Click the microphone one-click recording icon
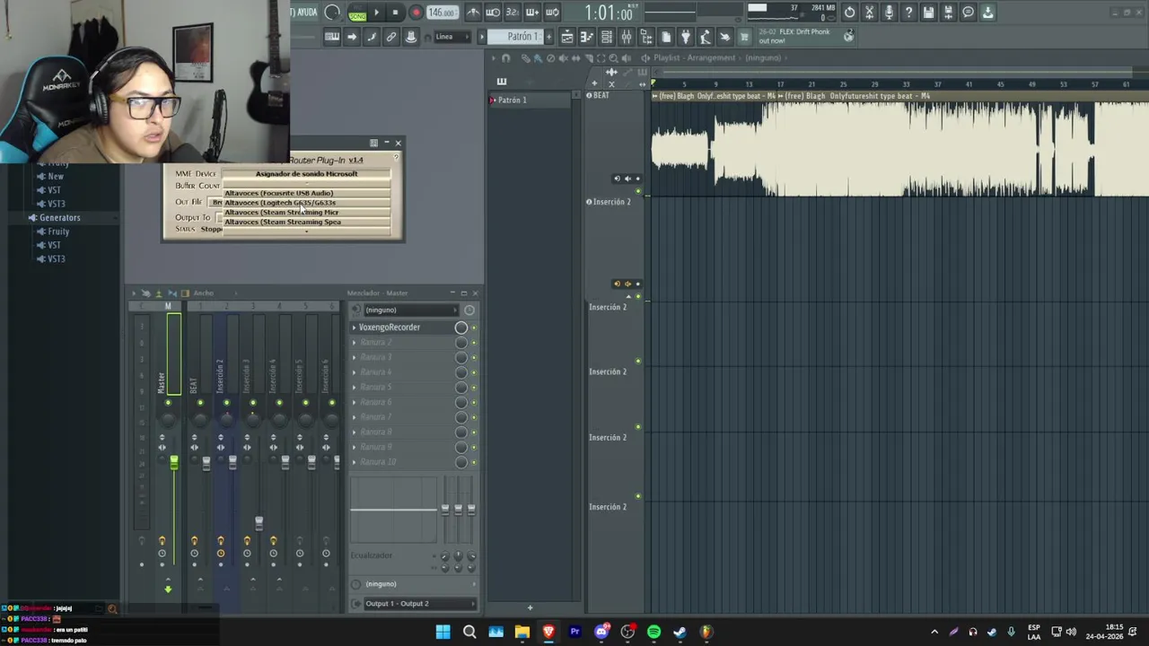 pos(889,13)
